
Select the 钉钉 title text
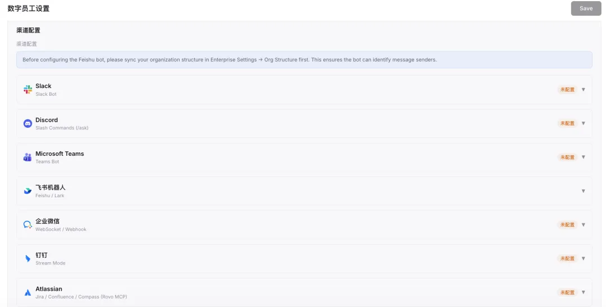click(42, 255)
